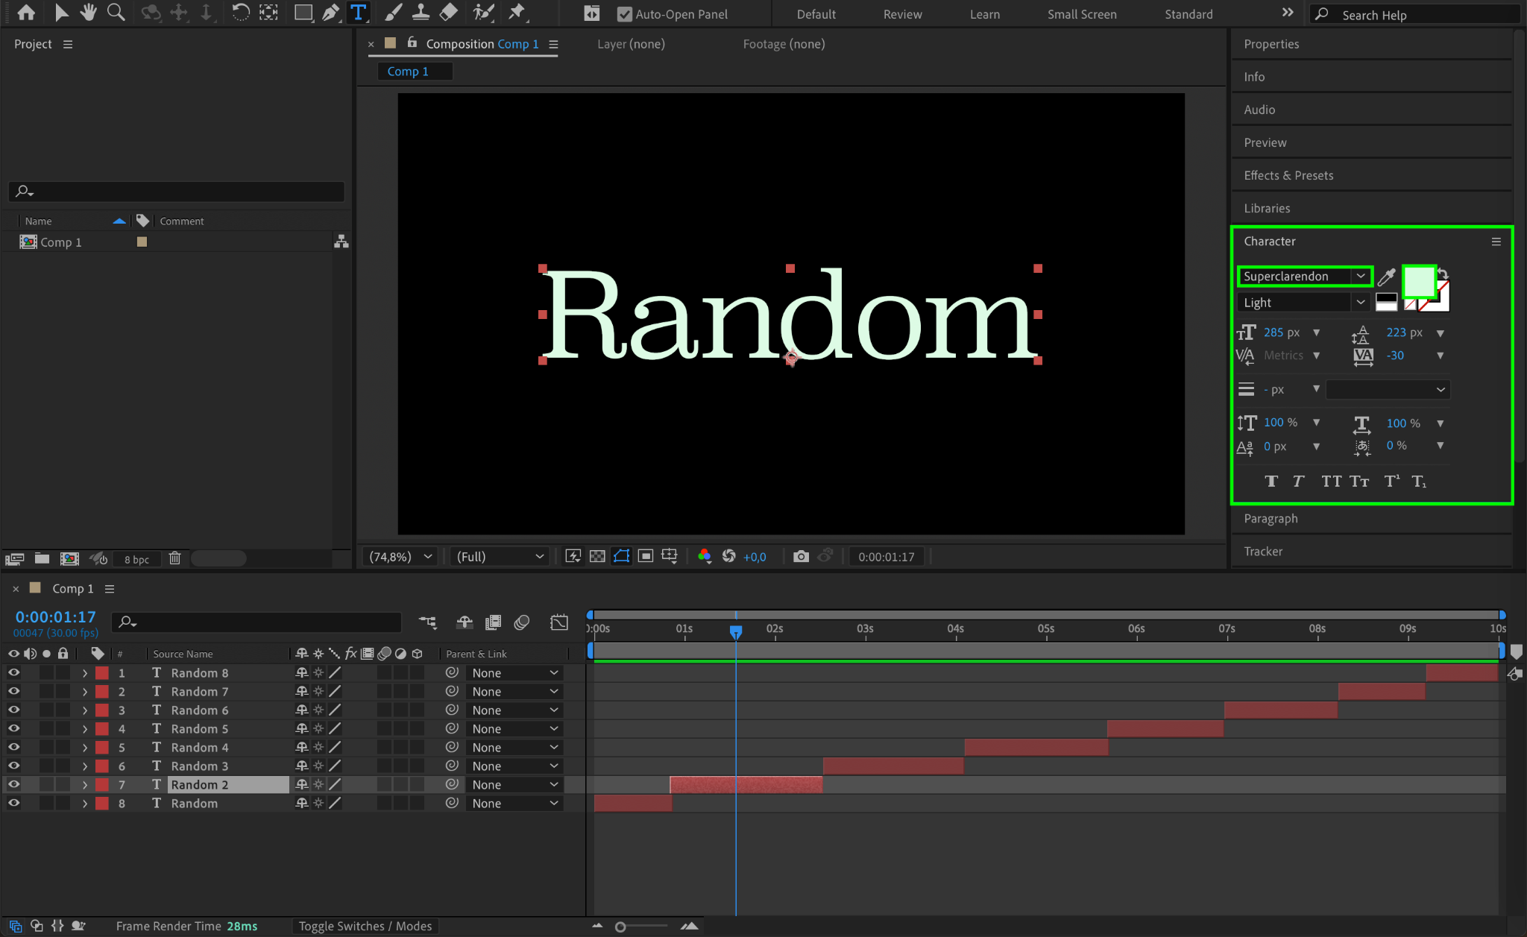The width and height of the screenshot is (1527, 937).
Task: Click the light green fill color swatch
Action: pos(1418,282)
